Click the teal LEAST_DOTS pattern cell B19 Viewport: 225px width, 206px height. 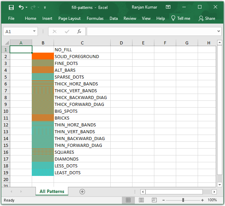[x=43, y=173]
